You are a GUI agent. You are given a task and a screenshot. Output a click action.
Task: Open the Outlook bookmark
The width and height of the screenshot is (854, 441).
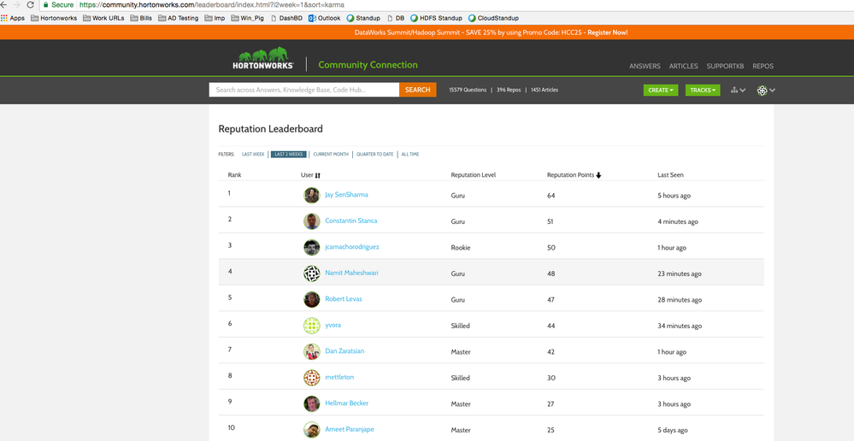[x=325, y=18]
